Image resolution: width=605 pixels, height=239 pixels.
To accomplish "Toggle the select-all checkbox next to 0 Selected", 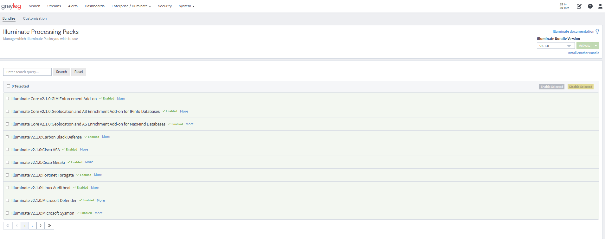I will coord(9,86).
